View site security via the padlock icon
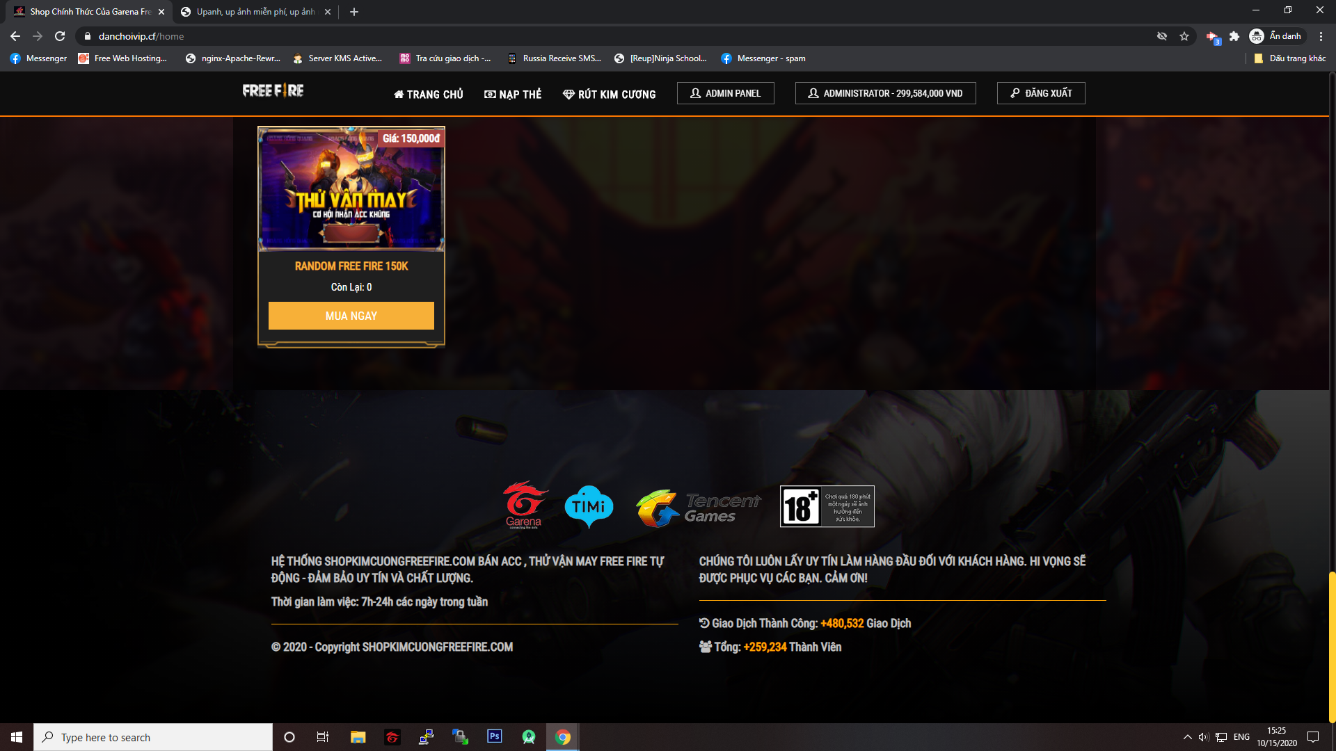Image resolution: width=1336 pixels, height=751 pixels. coord(88,36)
